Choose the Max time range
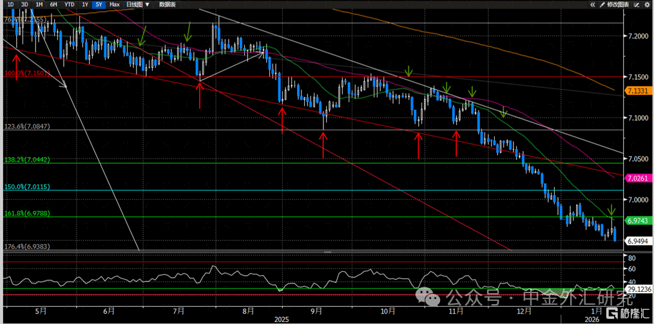Viewport: 654px width, 324px height. click(114, 4)
